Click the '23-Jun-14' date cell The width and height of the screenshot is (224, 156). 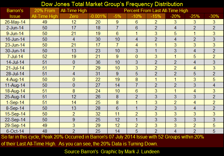[x=15, y=45]
